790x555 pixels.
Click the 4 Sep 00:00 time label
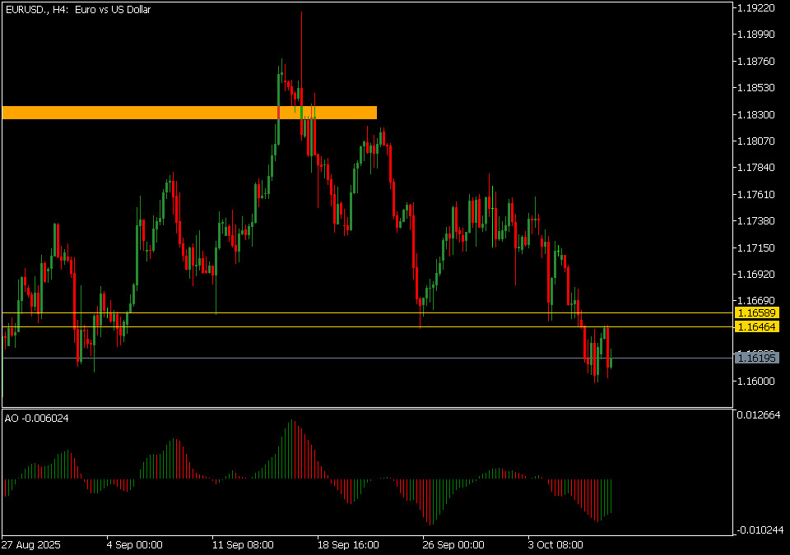coord(135,544)
